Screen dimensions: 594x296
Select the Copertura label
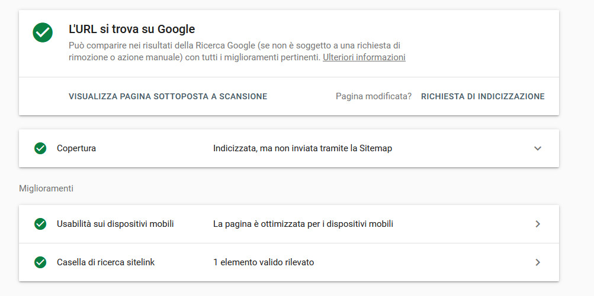point(76,148)
